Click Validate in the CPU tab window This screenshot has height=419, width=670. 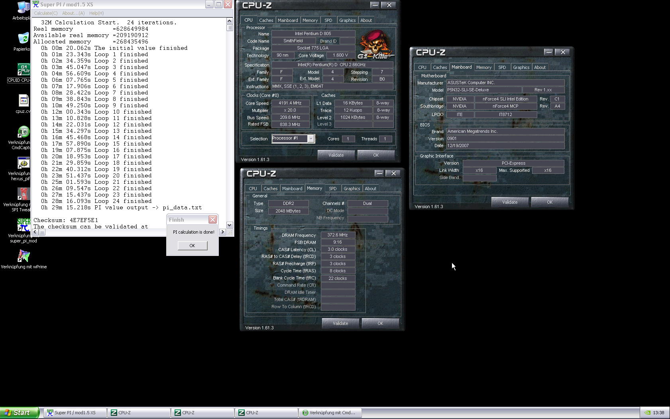point(336,155)
